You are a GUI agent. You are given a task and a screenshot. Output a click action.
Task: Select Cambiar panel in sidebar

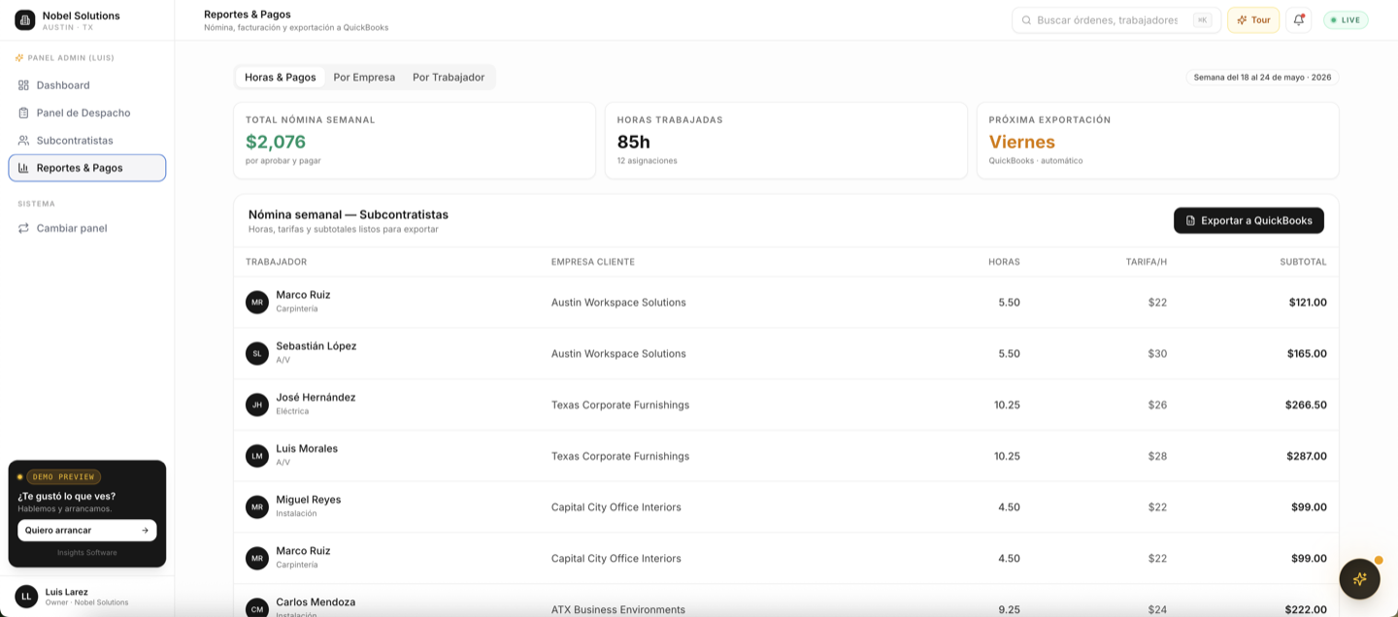coord(87,228)
